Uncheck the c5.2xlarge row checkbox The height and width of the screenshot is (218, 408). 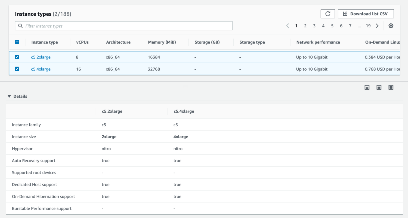pos(17,57)
